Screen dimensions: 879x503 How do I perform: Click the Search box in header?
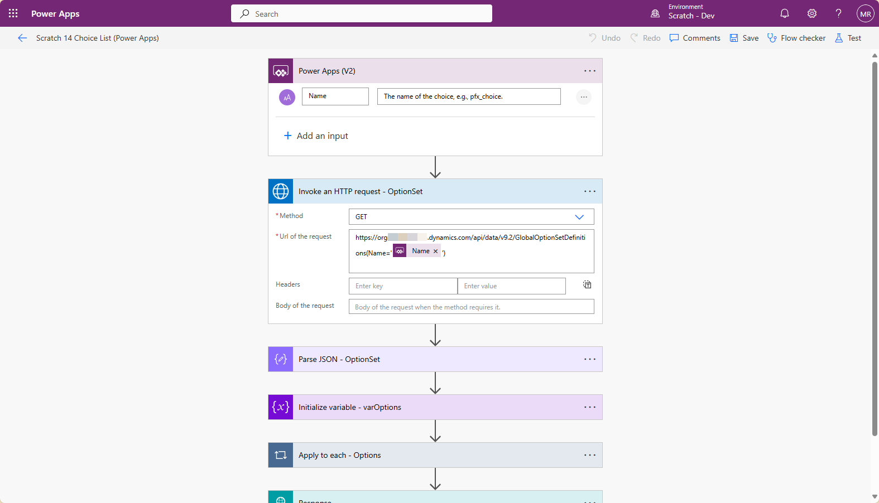pyautogui.click(x=362, y=14)
